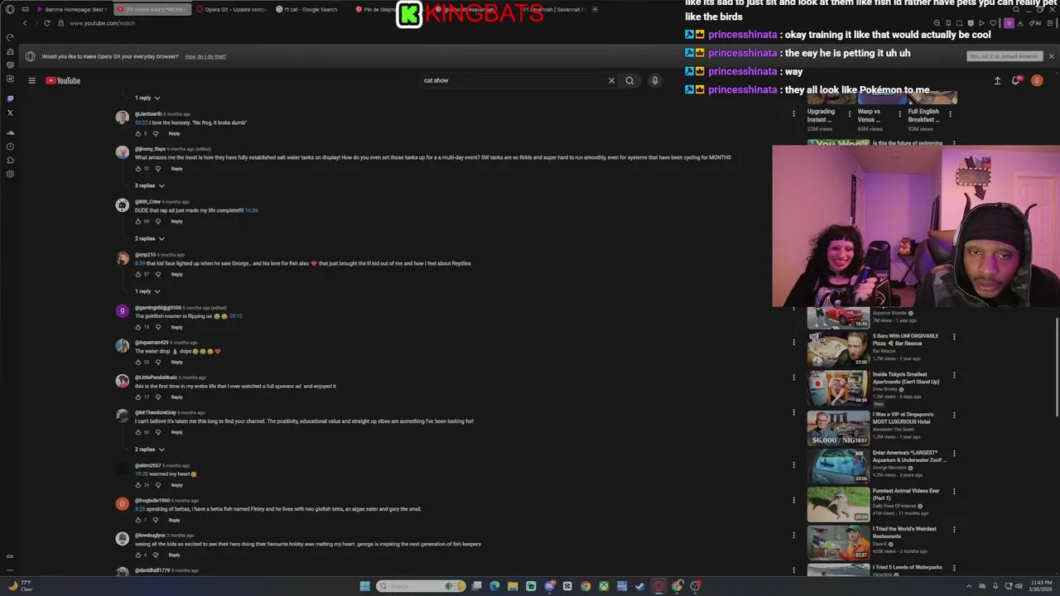Click the Windows taskbar search box
1060x596 pixels.
(x=421, y=586)
